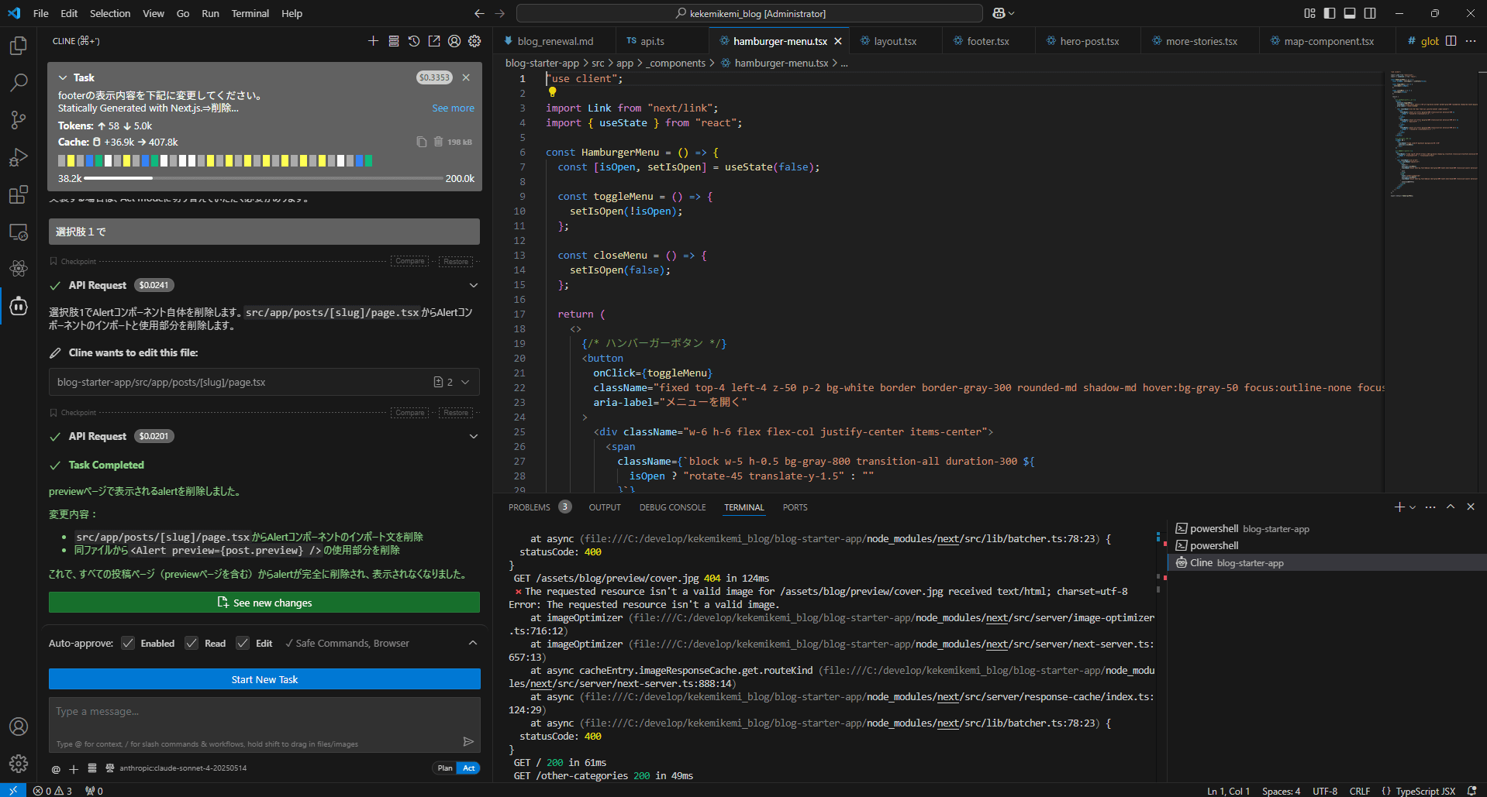
Task: Click the last green block in task timeline
Action: click(x=368, y=160)
